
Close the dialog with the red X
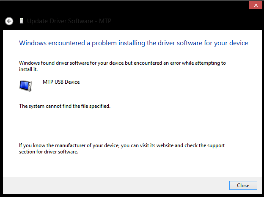point(254,5)
